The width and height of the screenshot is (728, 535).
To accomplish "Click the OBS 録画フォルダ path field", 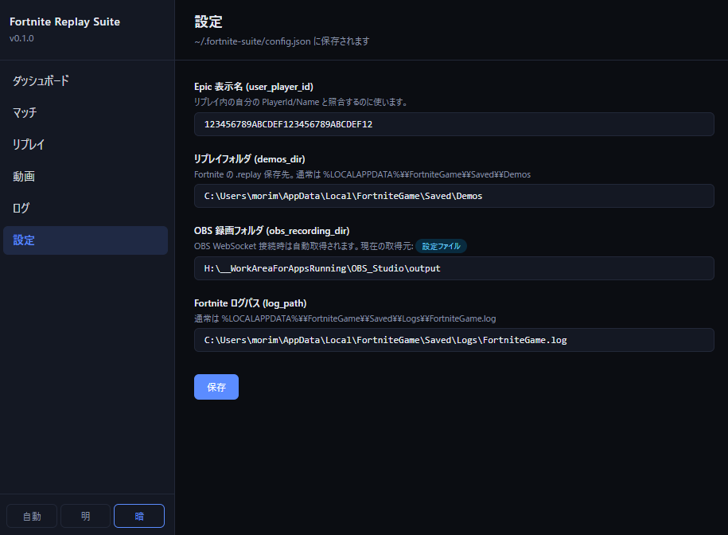I will [x=454, y=268].
